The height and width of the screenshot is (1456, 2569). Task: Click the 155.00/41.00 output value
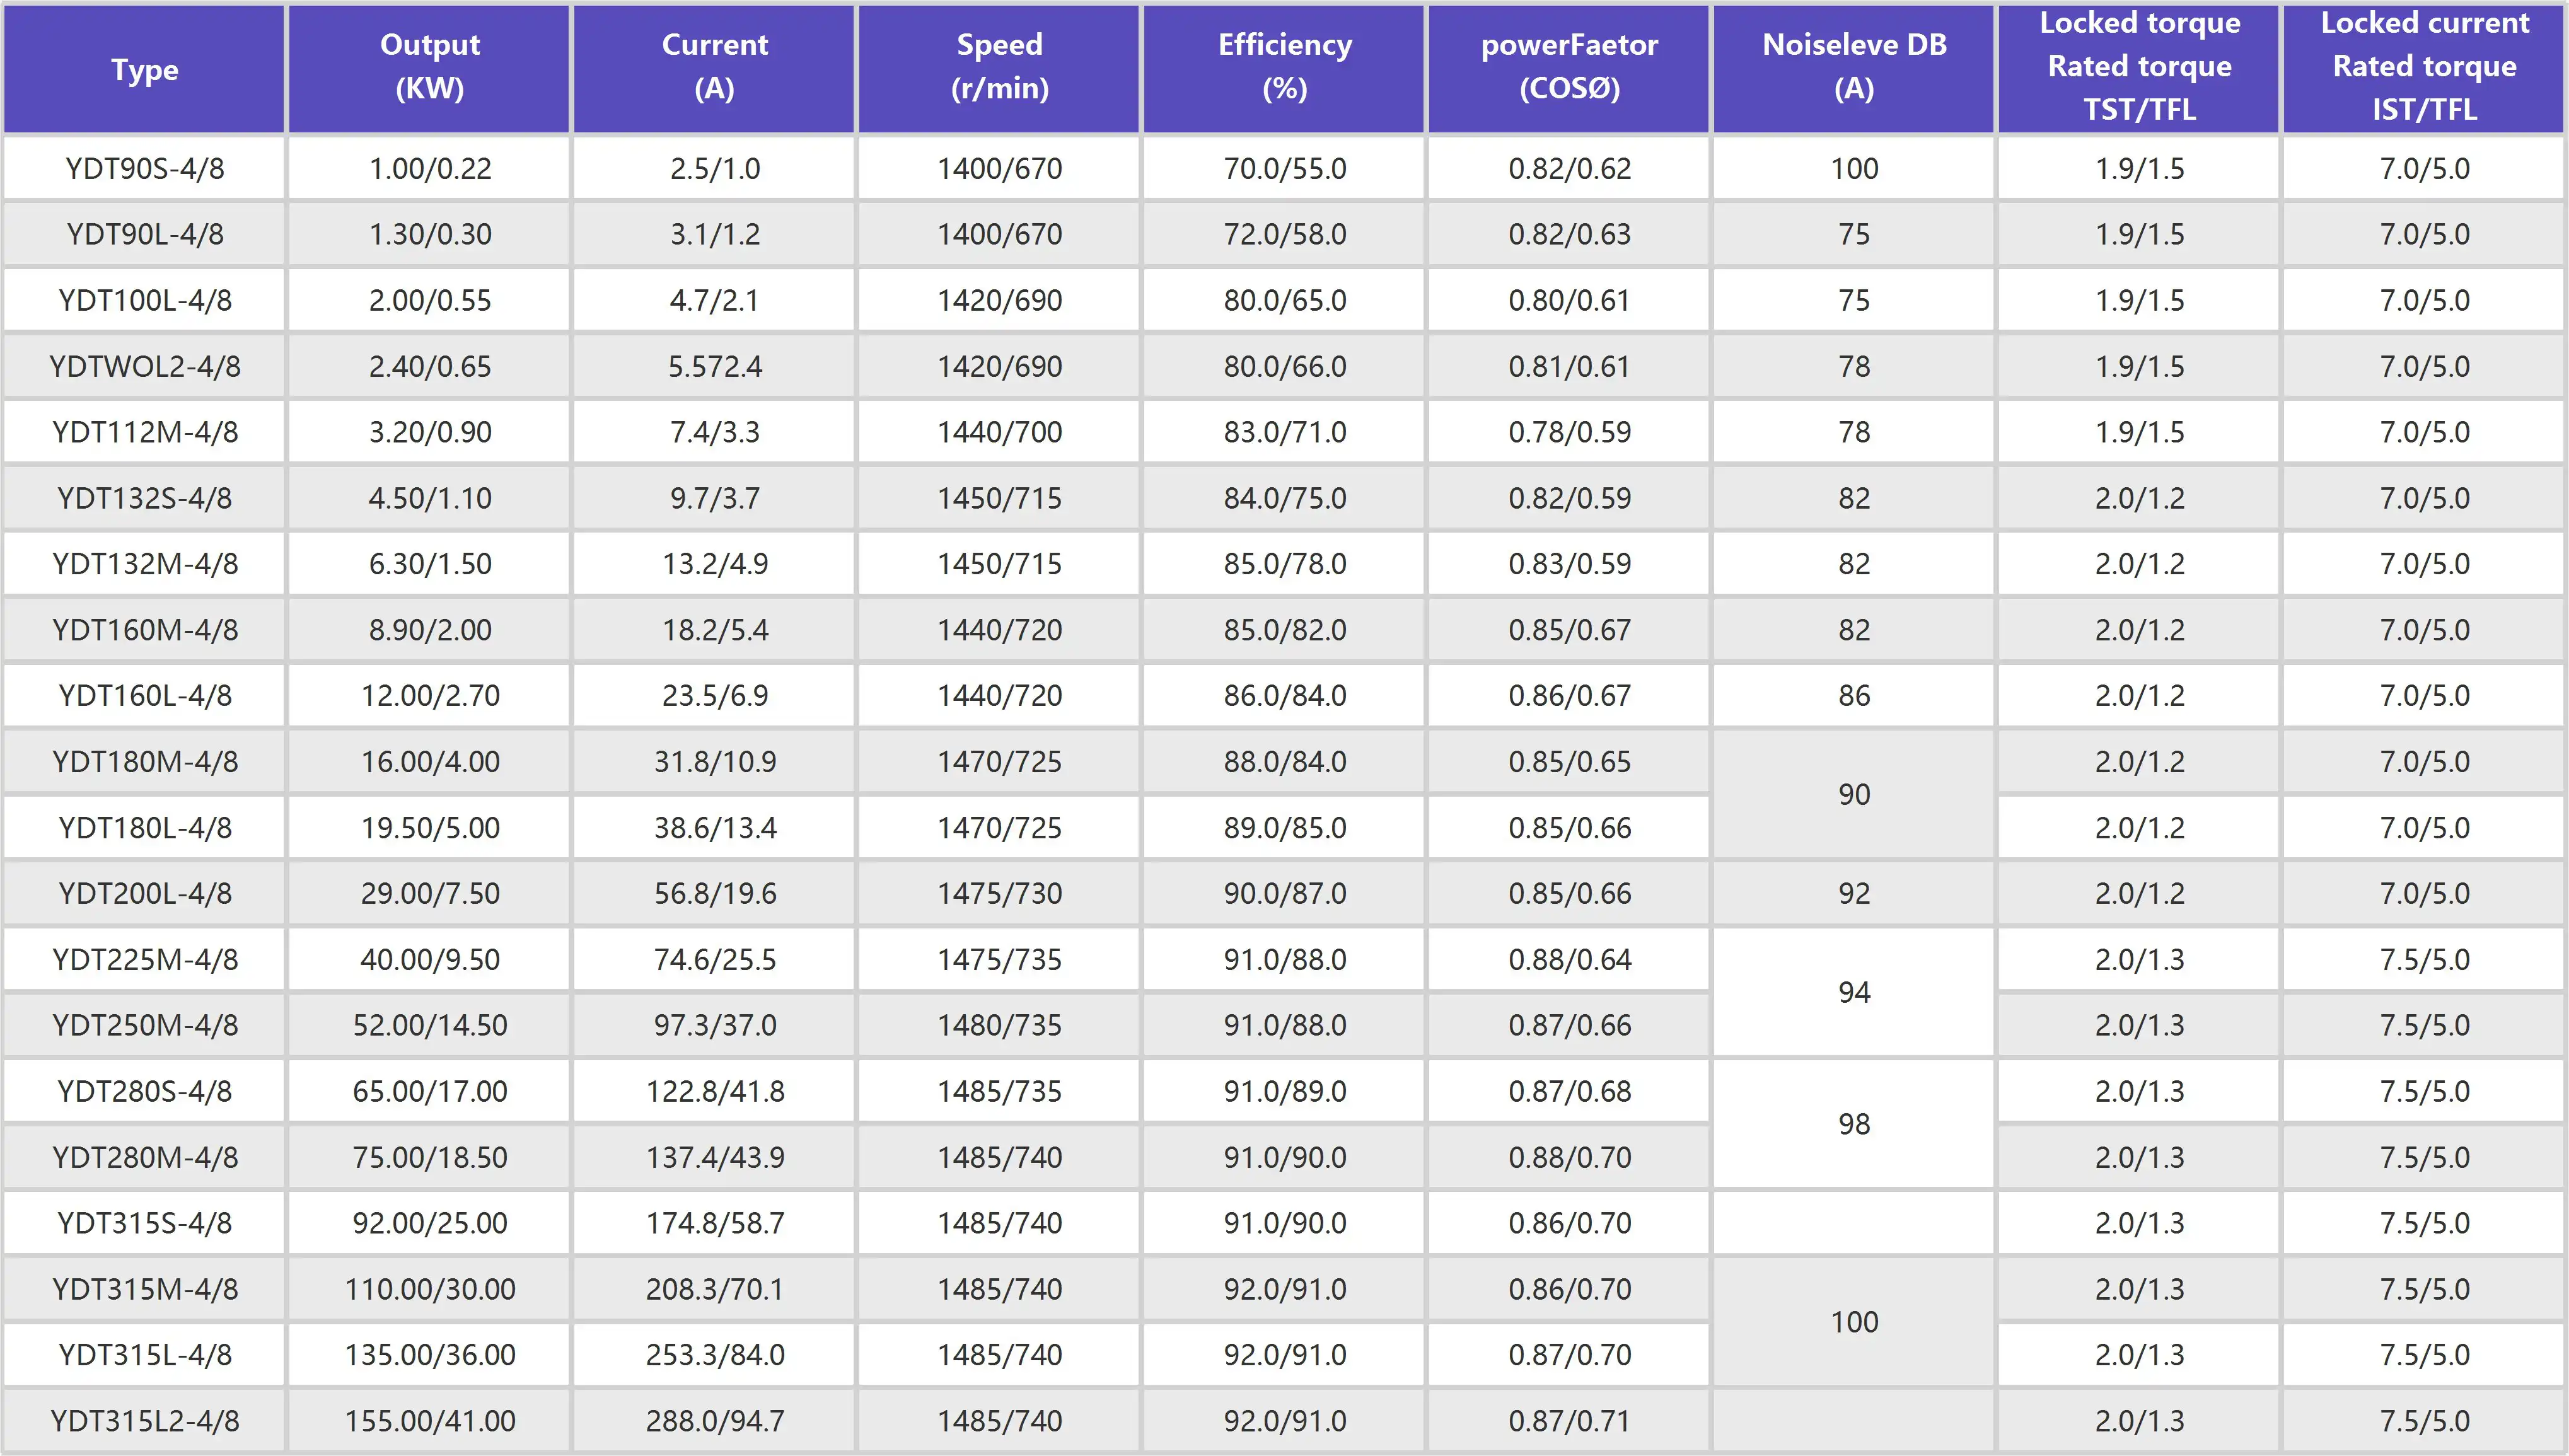coord(430,1420)
